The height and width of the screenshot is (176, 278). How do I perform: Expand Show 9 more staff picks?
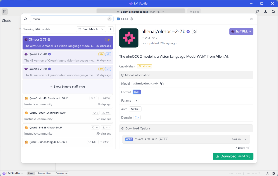tap(68, 87)
